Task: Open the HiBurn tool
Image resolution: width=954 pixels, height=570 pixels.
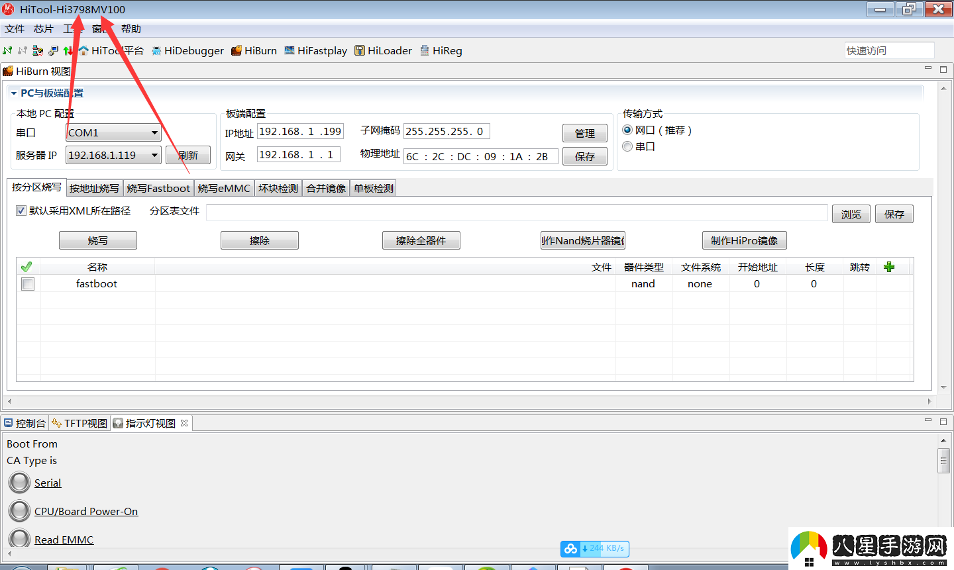Action: point(254,50)
